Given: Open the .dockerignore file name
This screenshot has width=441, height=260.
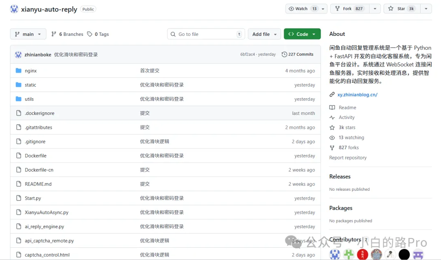Looking at the screenshot, I should pos(39,113).
